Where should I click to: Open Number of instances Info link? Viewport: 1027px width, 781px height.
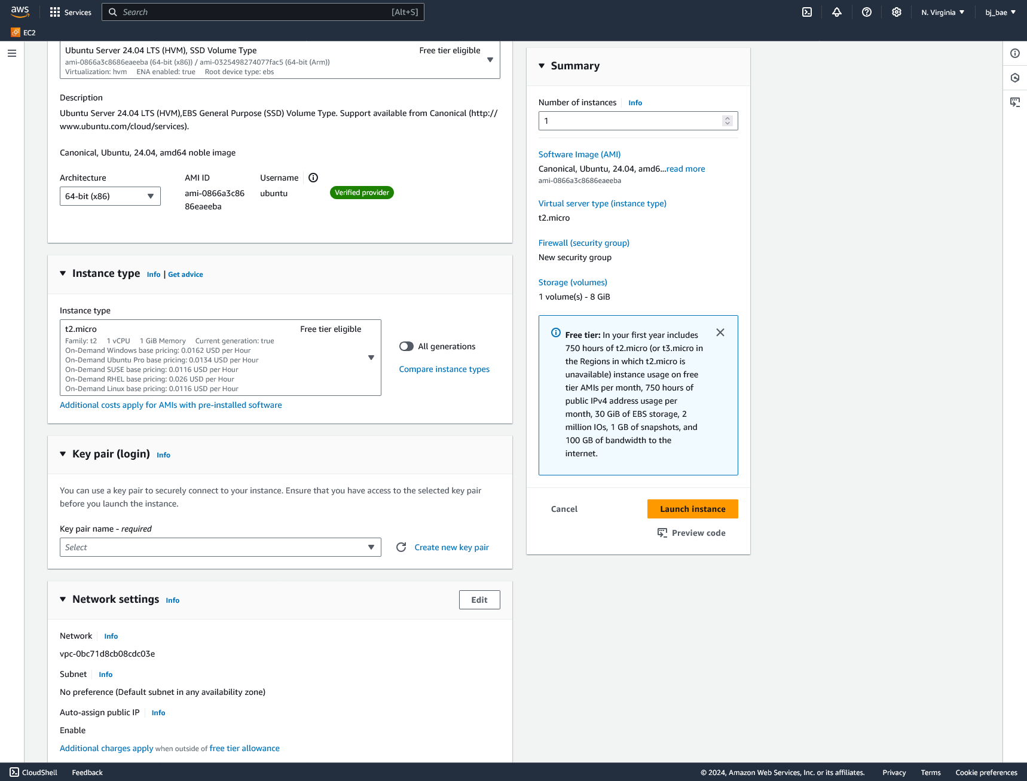[x=635, y=103]
